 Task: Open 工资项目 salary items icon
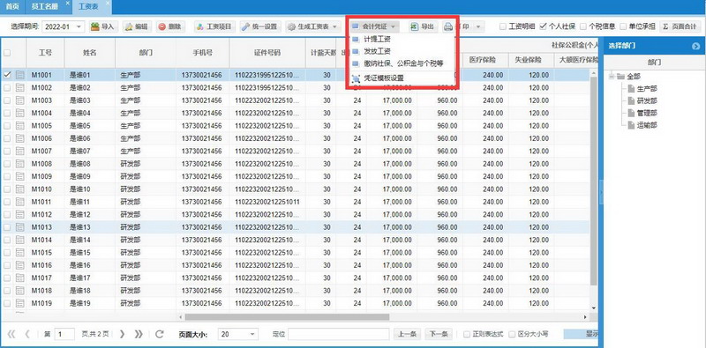[x=199, y=26]
